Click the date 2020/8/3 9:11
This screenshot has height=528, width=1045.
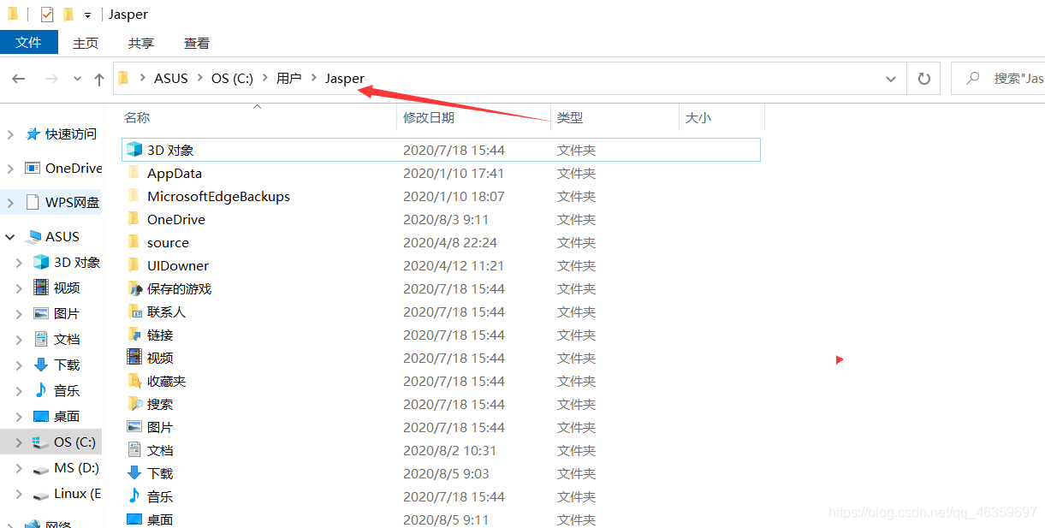[446, 219]
